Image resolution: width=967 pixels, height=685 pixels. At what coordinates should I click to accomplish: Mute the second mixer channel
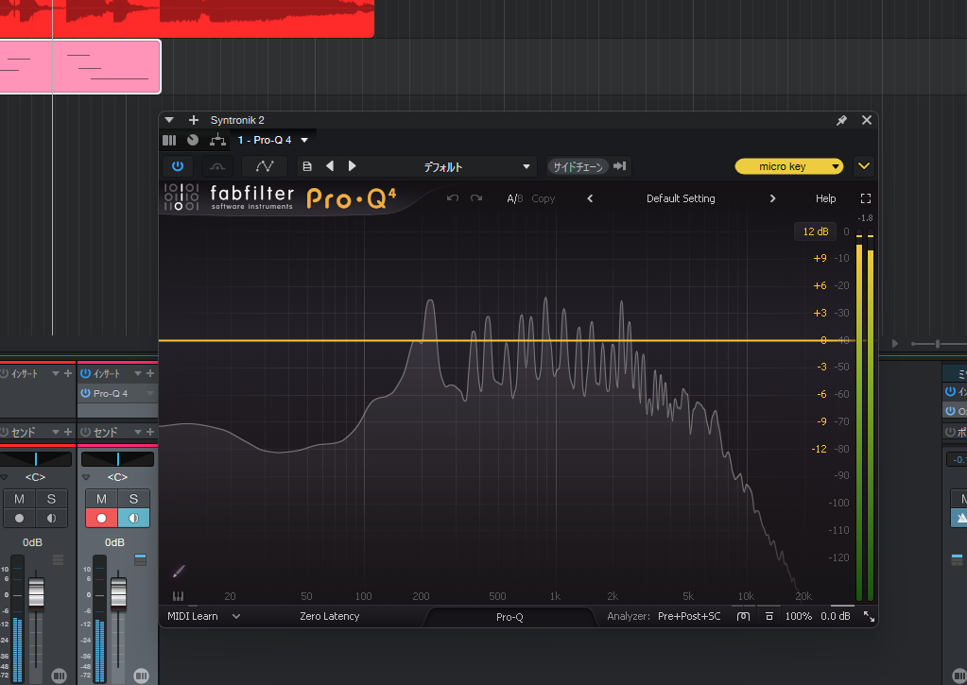tap(101, 499)
